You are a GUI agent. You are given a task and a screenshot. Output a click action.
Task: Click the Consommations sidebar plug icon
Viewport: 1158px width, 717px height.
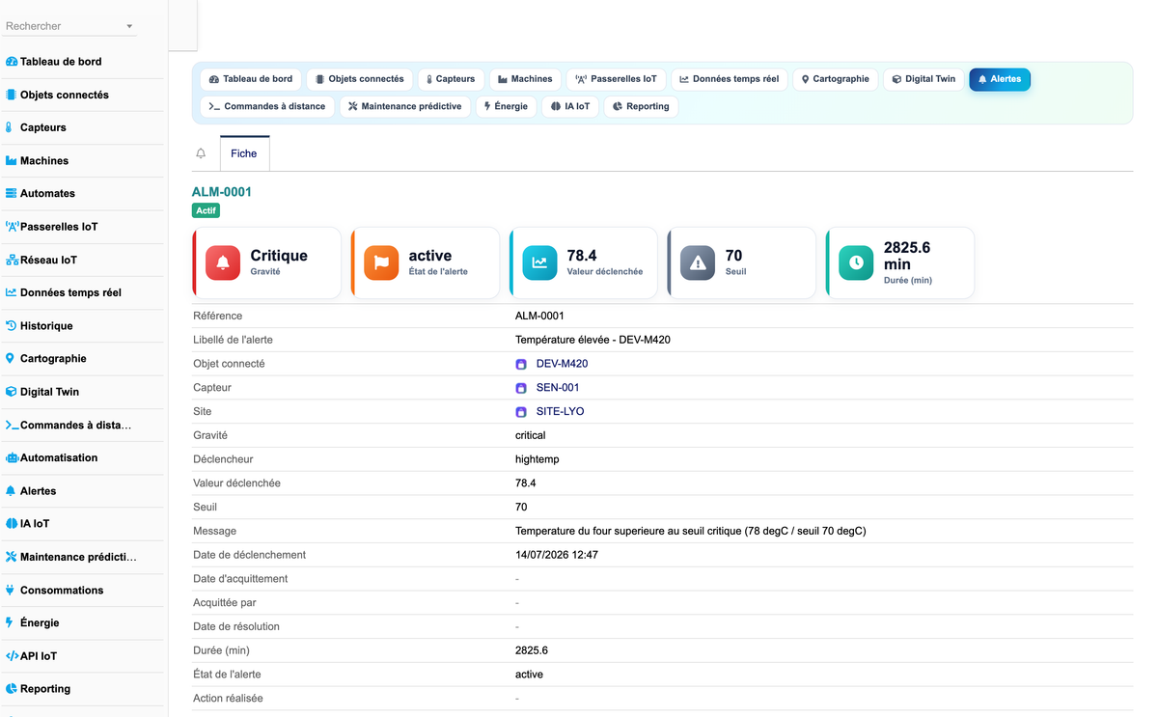click(11, 590)
